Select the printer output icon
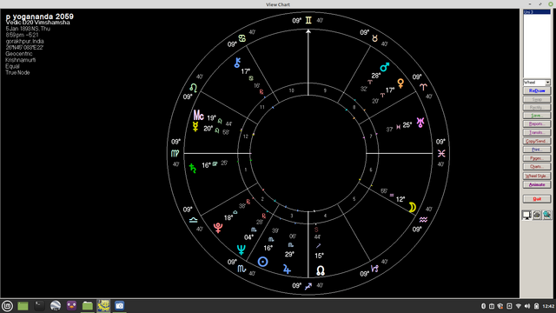Screen dimensions: 556x313 pos(537,215)
